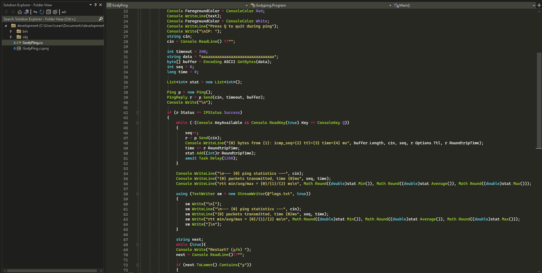The width and height of the screenshot is (542, 273).
Task: Open the Solution Explorer window position menu
Action: click(x=91, y=5)
